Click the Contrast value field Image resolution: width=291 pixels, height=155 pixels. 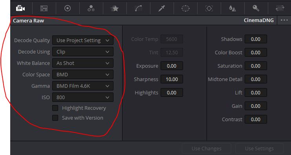tap(256, 119)
